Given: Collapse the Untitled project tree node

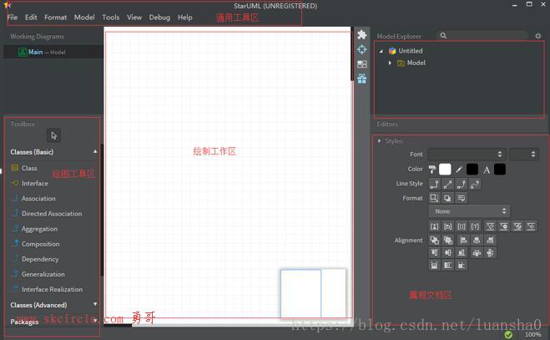Looking at the screenshot, I should [x=381, y=51].
